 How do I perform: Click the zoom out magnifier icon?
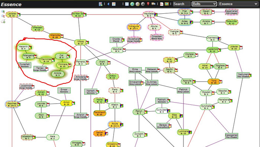tap(3, 16)
